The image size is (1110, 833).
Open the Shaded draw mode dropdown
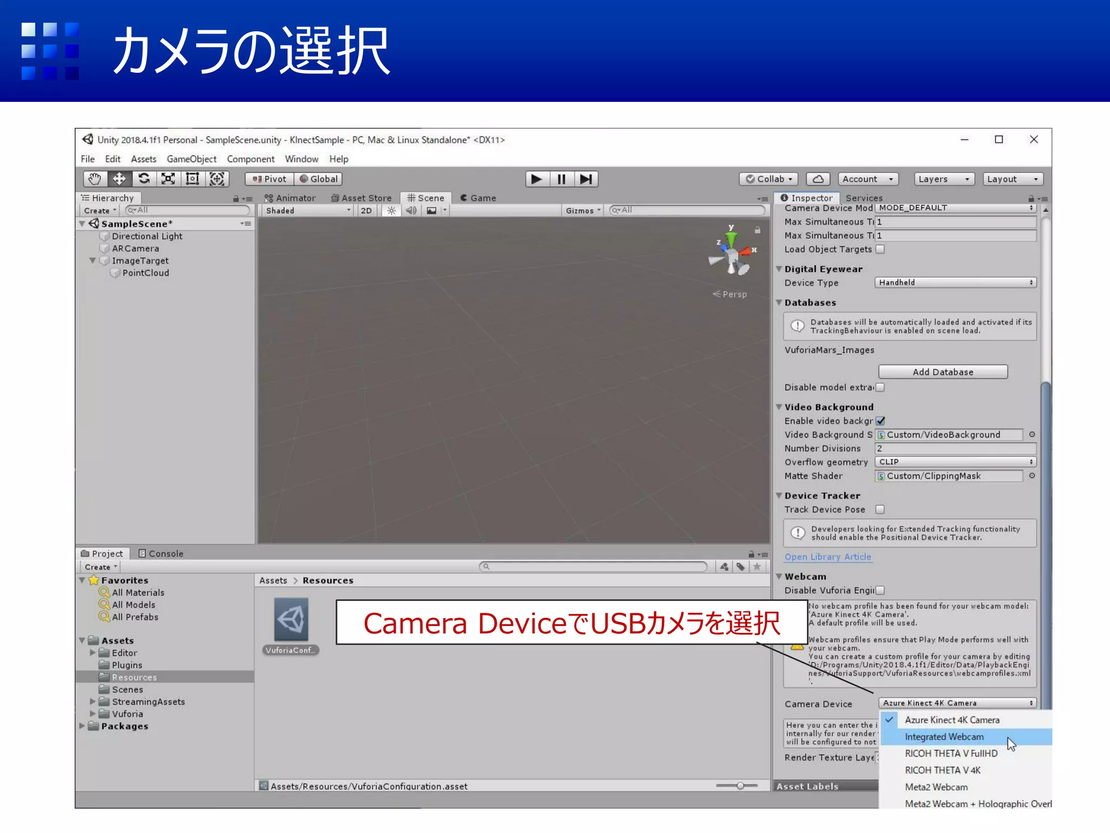308,210
